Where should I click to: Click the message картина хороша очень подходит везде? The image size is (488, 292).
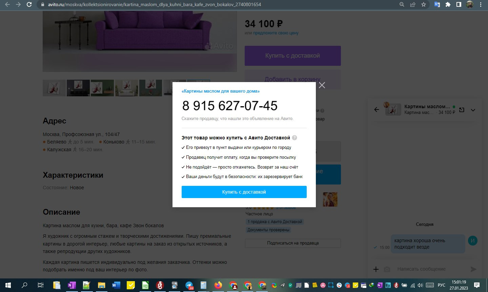point(428,244)
